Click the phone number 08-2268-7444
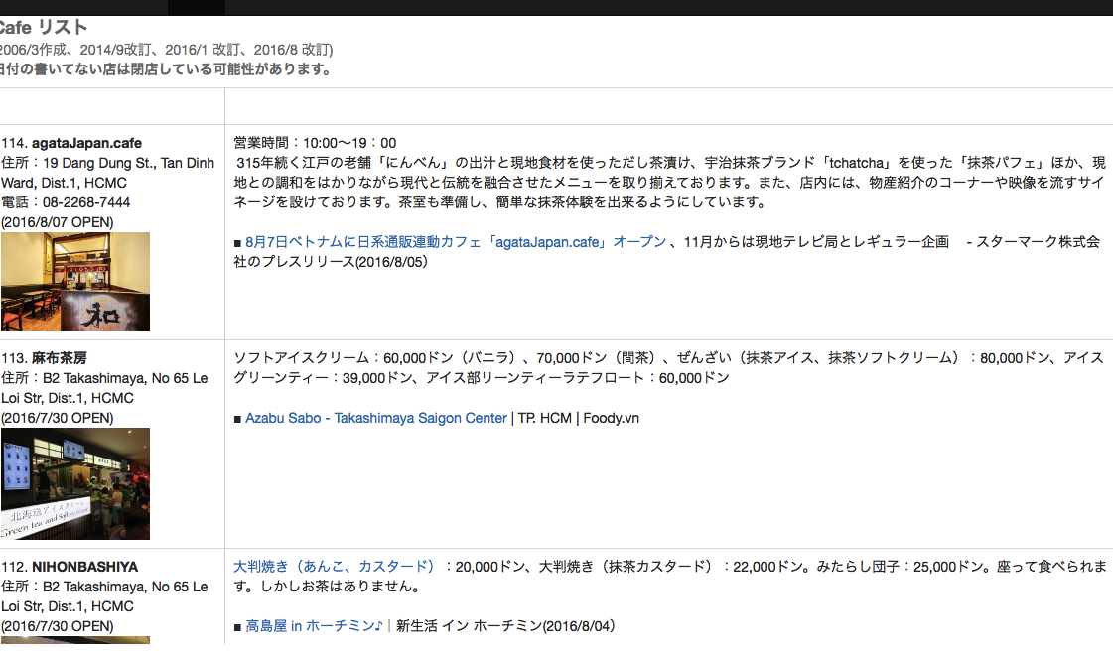 [x=86, y=202]
